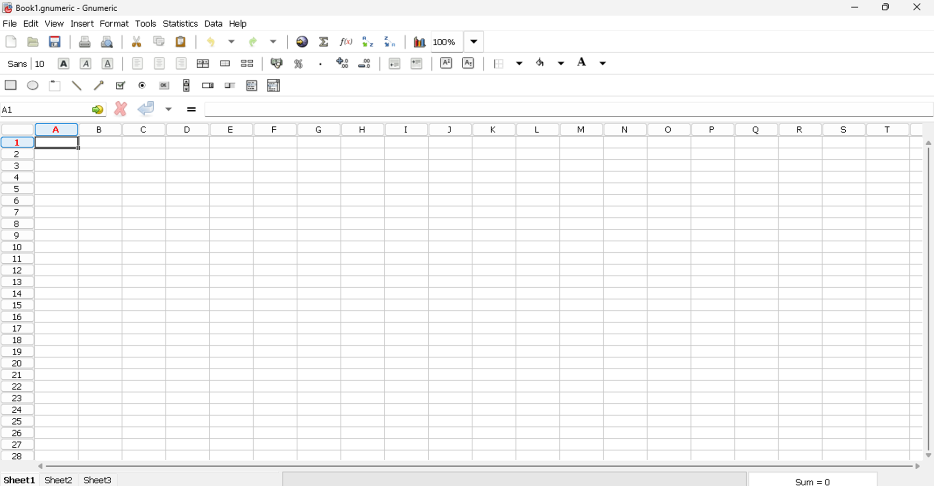This screenshot has width=934, height=486.
Task: Align text left
Action: click(x=137, y=63)
